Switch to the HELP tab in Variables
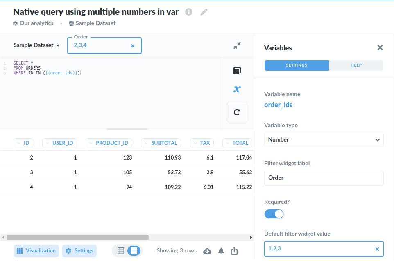Screen dimensions: 394x261 [x=356, y=65]
